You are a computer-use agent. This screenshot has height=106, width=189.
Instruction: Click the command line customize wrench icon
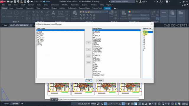[x=56, y=100]
